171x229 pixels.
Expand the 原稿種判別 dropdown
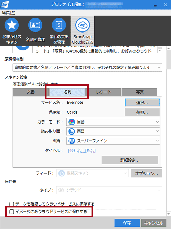(87, 67)
